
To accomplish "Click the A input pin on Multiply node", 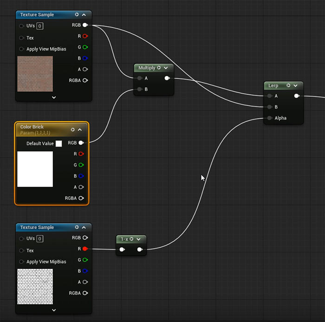I will tap(139, 78).
